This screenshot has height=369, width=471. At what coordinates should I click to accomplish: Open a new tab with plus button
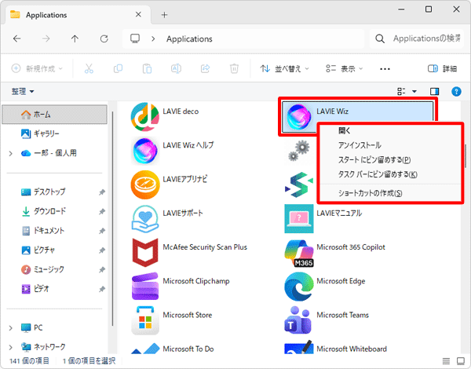coord(164,15)
